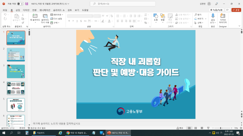Click the Comments icon
This screenshot has height=136, width=243.
[x=227, y=10]
